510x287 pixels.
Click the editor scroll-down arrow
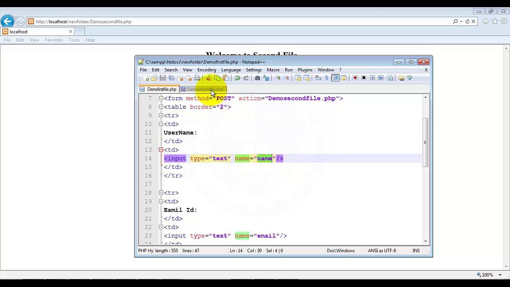pyautogui.click(x=426, y=241)
